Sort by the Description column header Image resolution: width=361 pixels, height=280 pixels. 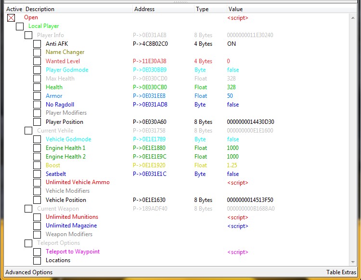click(x=77, y=9)
